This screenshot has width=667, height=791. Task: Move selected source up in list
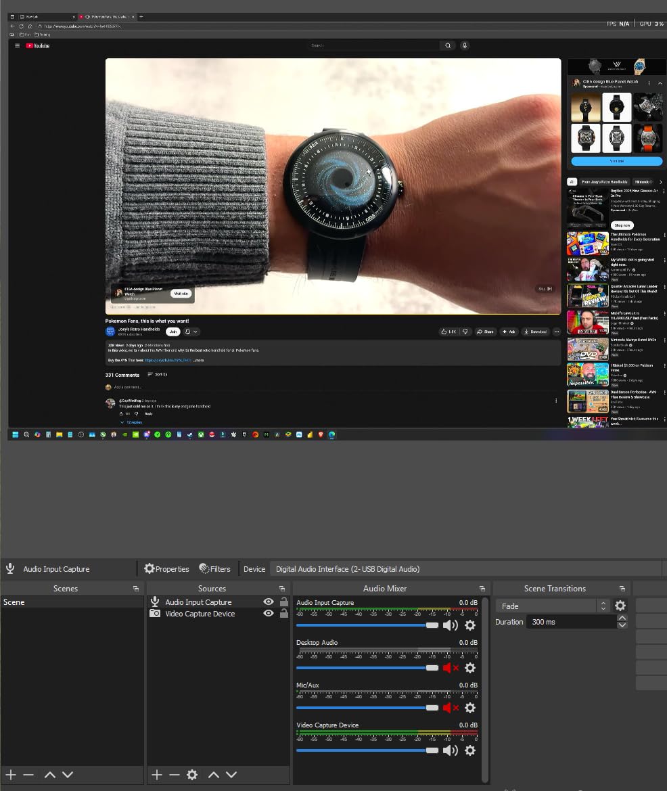coord(214,774)
